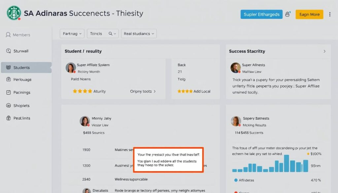
Task: Click the Back label in the middle card
Action: tap(182, 65)
